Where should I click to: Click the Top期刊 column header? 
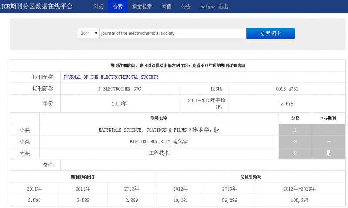[328, 118]
